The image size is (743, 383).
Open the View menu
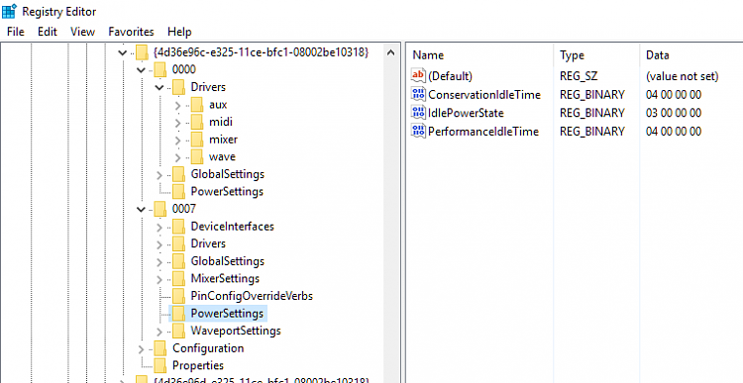pyautogui.click(x=82, y=32)
